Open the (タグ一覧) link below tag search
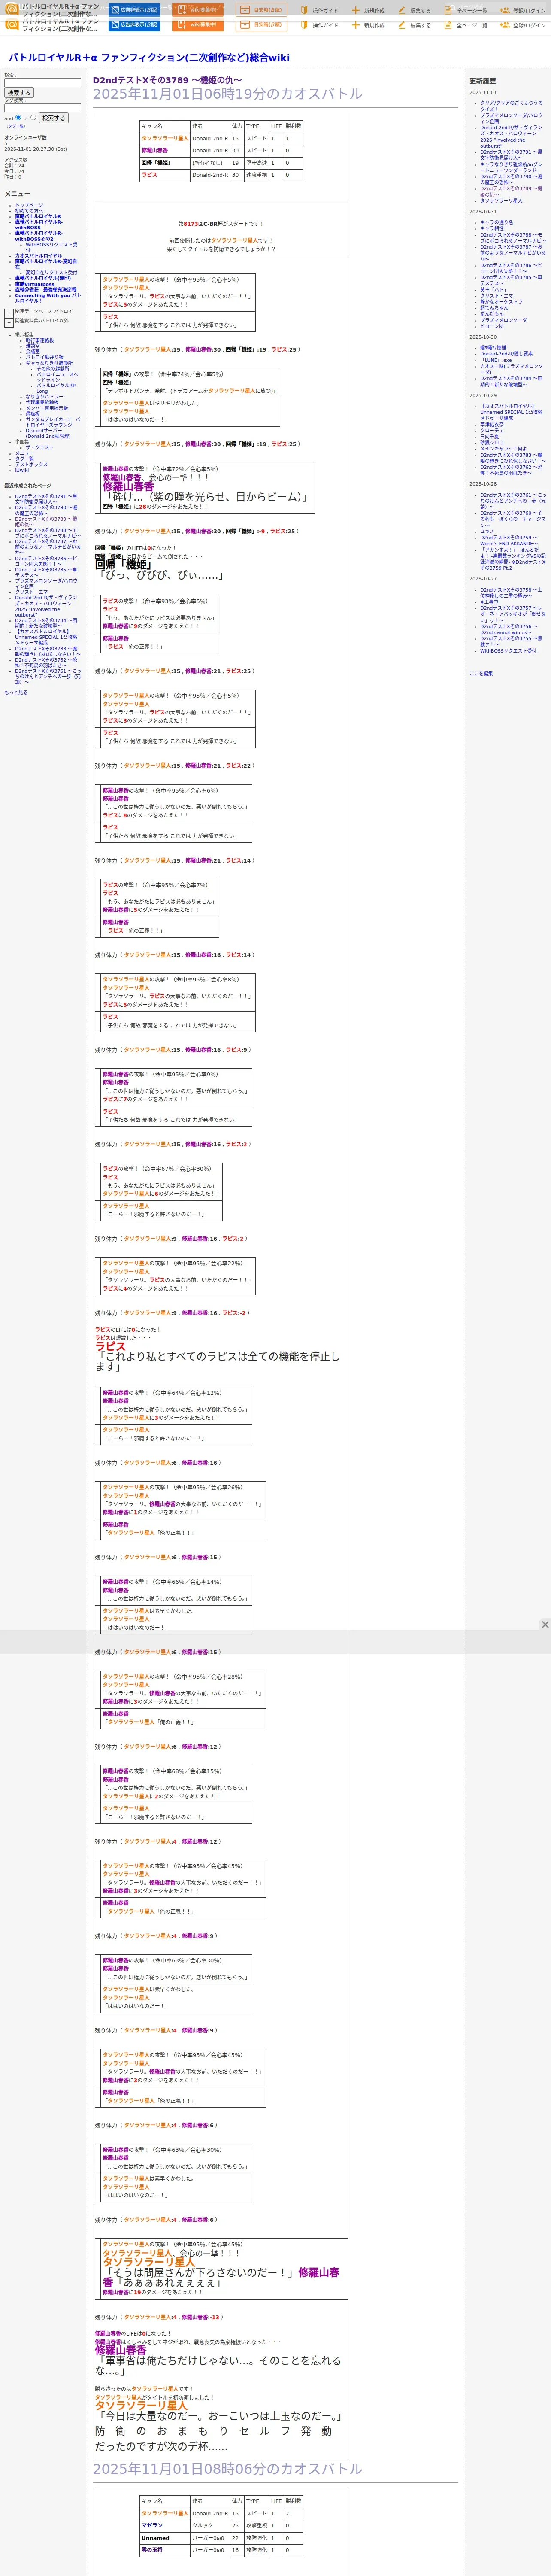The width and height of the screenshot is (551, 2576). click(16, 126)
